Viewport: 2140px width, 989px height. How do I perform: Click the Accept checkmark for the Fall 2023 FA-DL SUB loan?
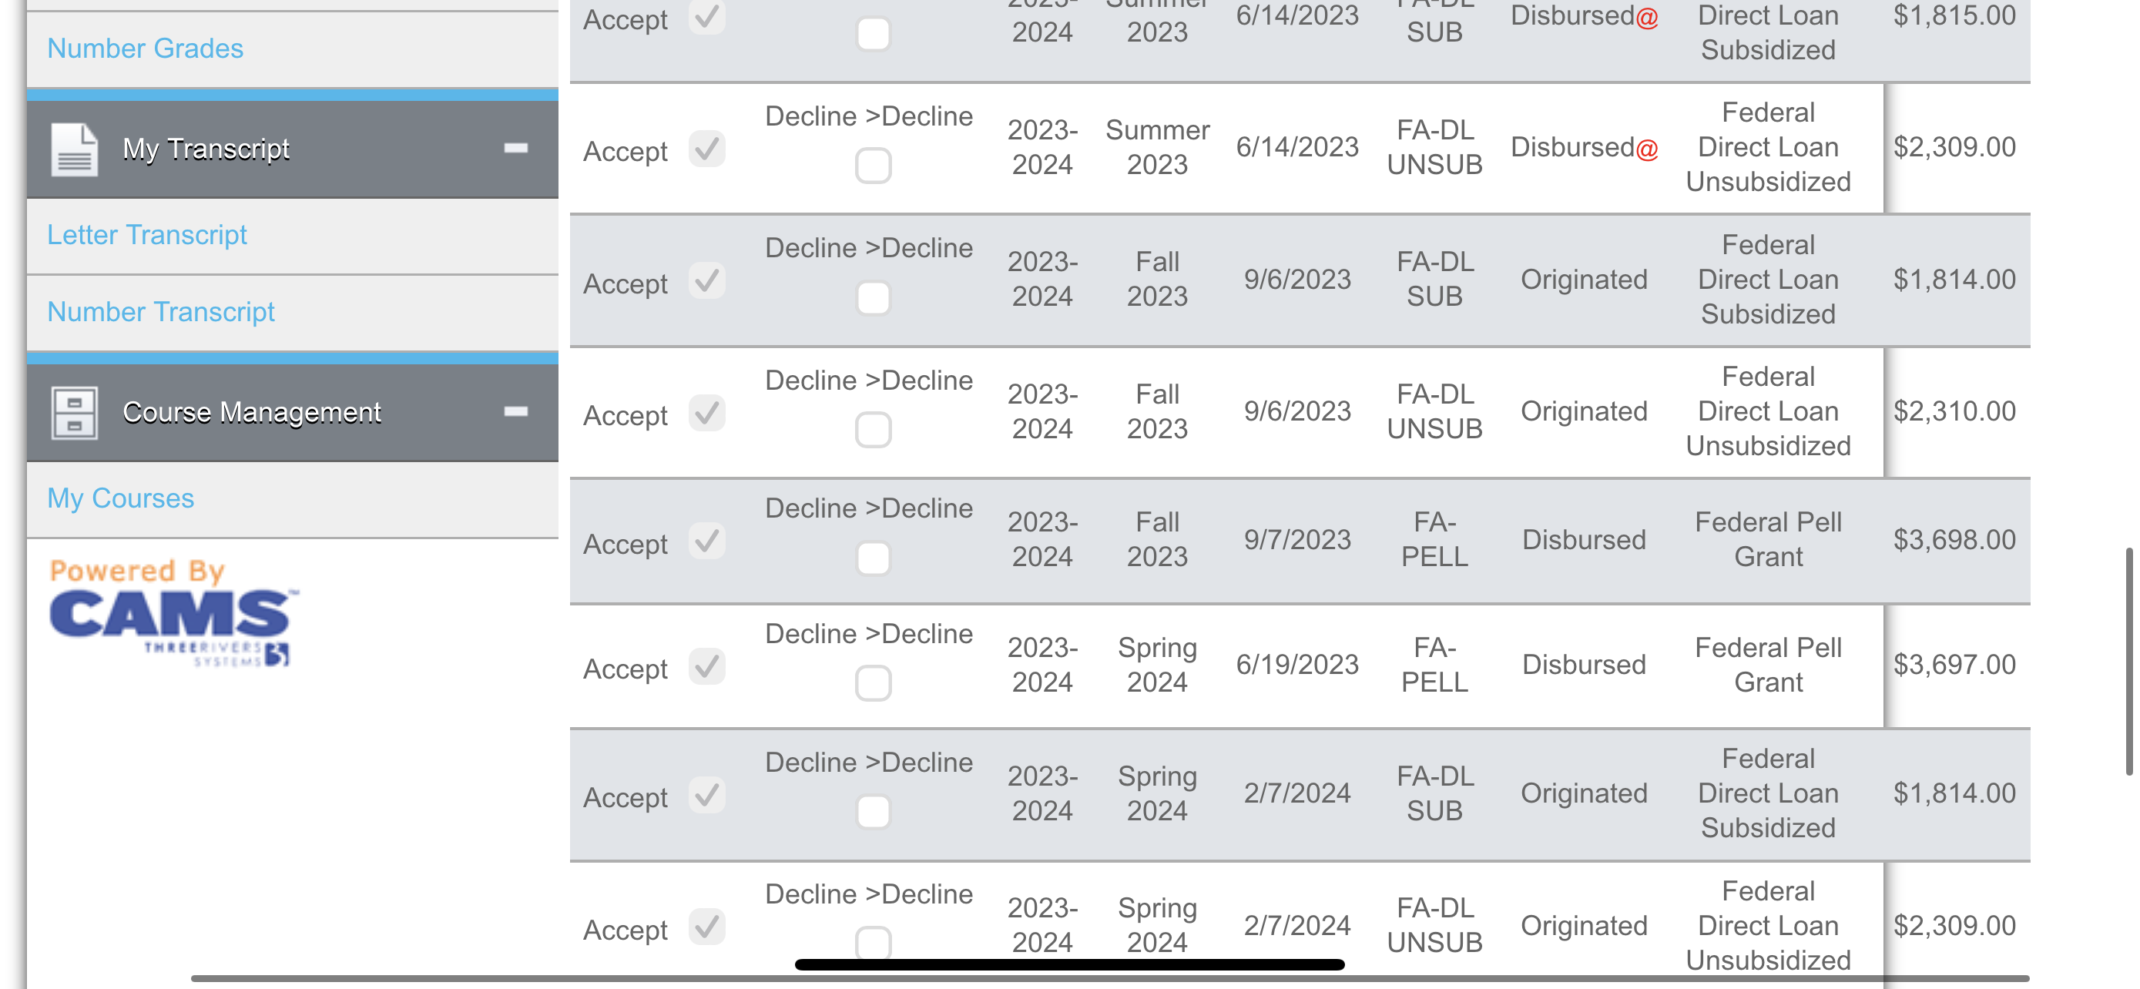click(707, 280)
